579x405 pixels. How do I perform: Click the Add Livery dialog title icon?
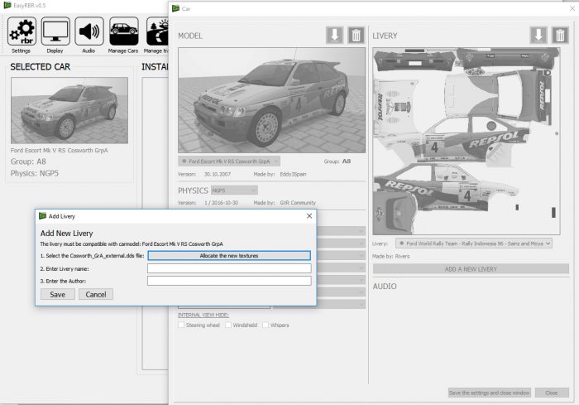pos(43,216)
